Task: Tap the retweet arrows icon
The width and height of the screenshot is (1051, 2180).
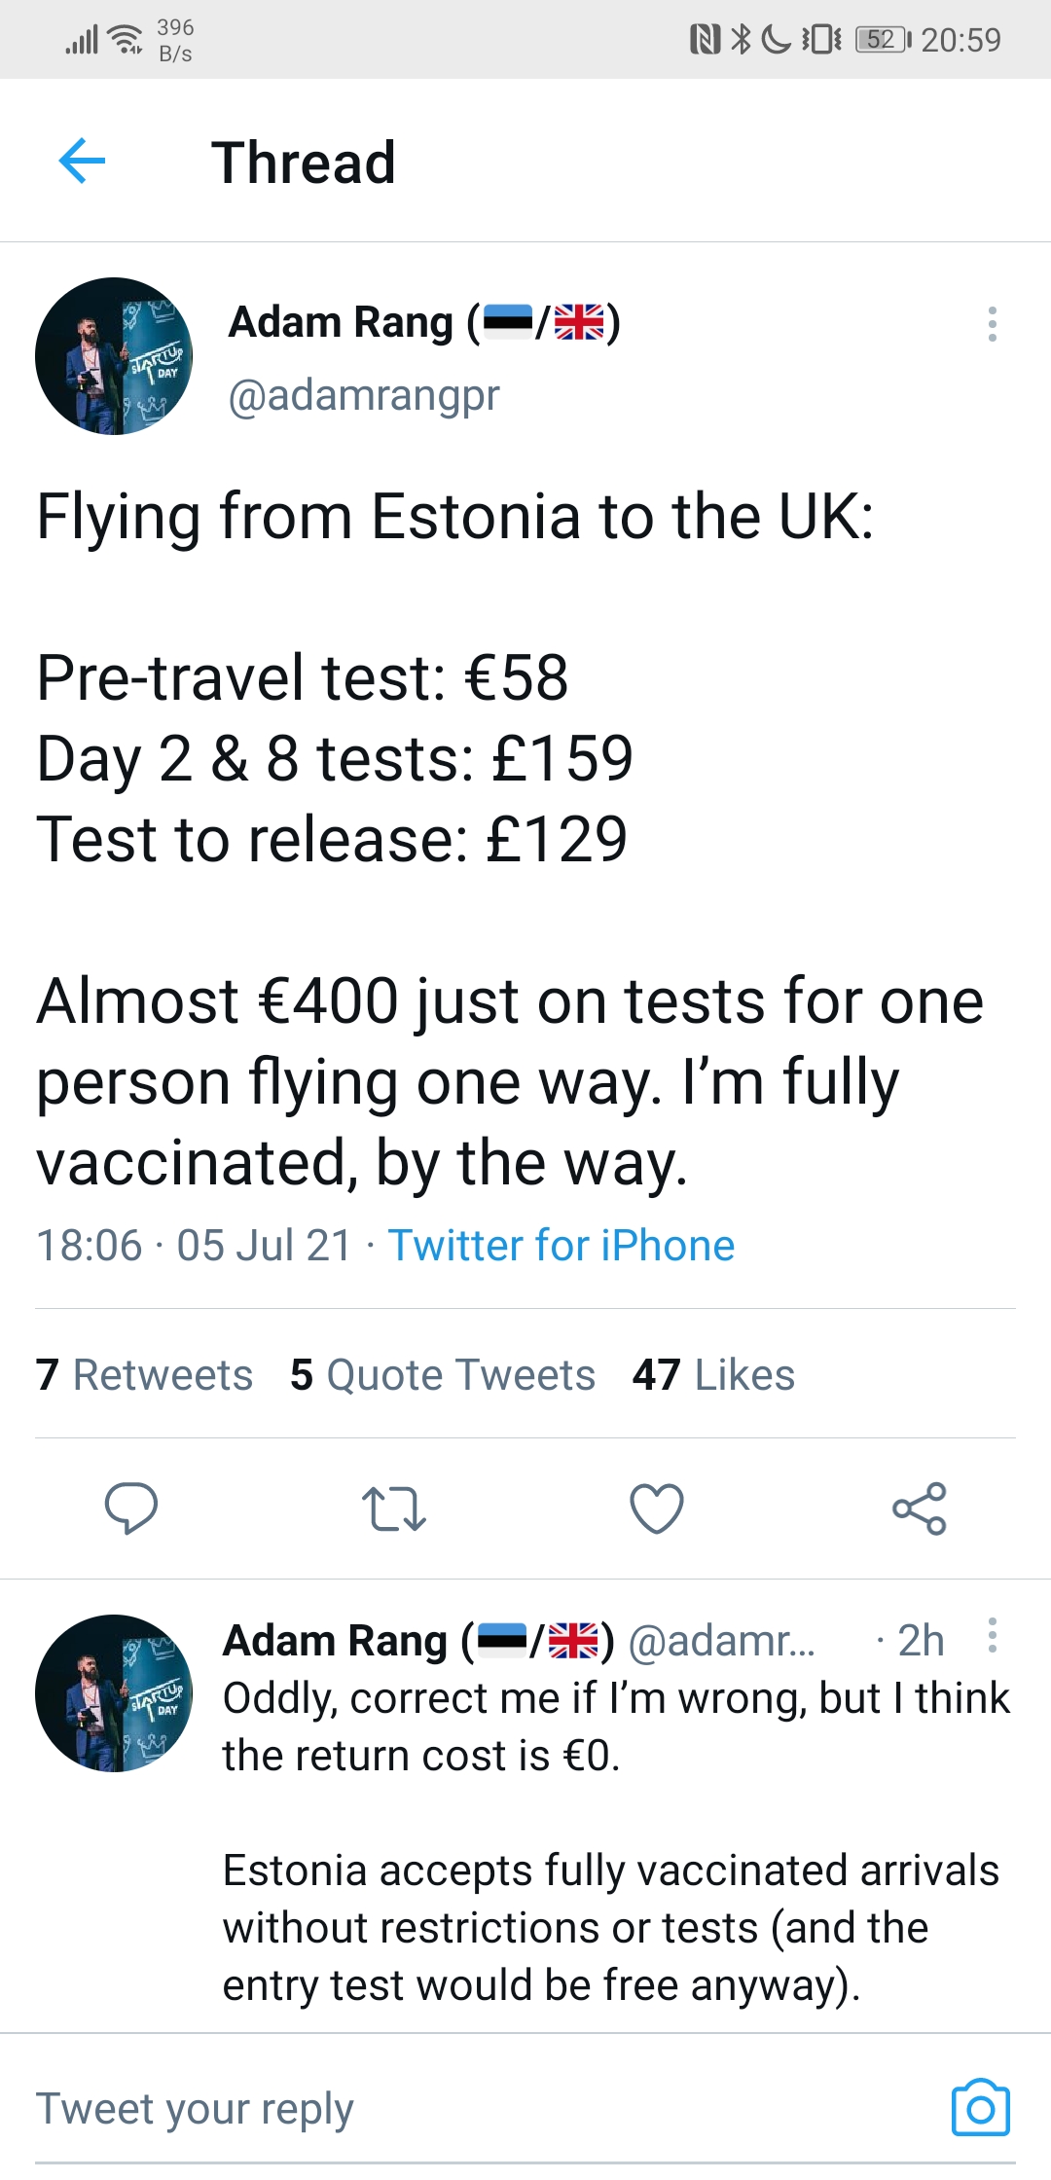Action: click(394, 1508)
